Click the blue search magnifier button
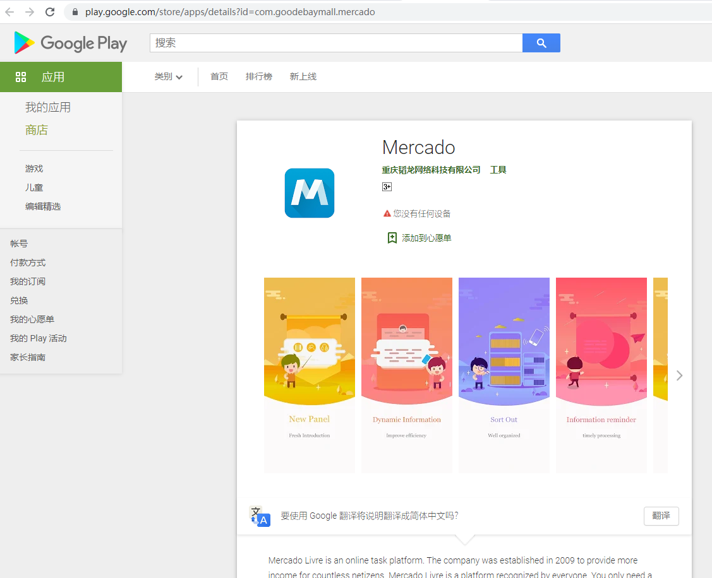Image resolution: width=712 pixels, height=578 pixels. pos(541,43)
